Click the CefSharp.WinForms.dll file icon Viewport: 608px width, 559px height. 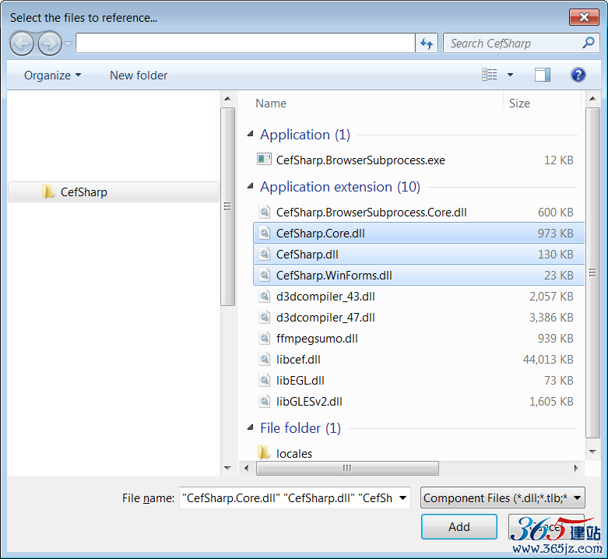tap(264, 275)
